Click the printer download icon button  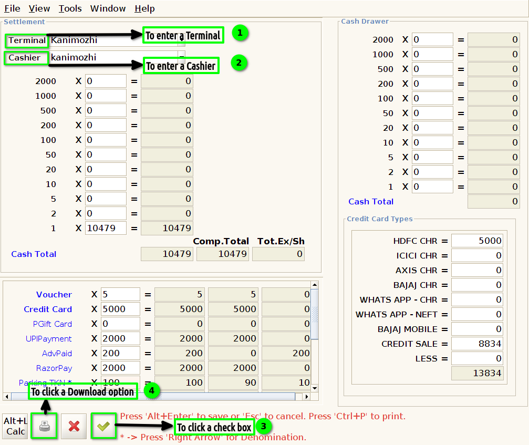coord(44,426)
